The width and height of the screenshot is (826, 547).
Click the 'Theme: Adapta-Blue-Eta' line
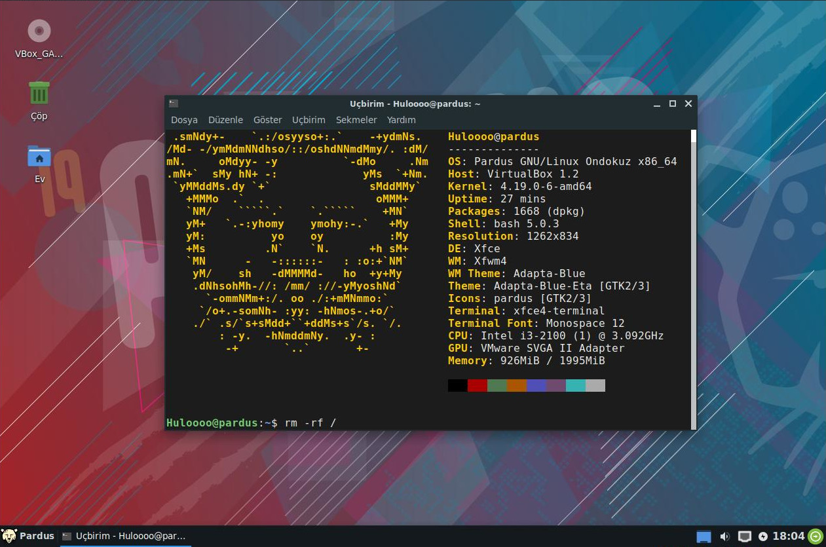click(550, 286)
